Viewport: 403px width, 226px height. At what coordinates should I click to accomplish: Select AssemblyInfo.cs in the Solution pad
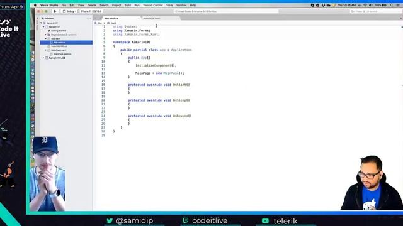pos(59,46)
